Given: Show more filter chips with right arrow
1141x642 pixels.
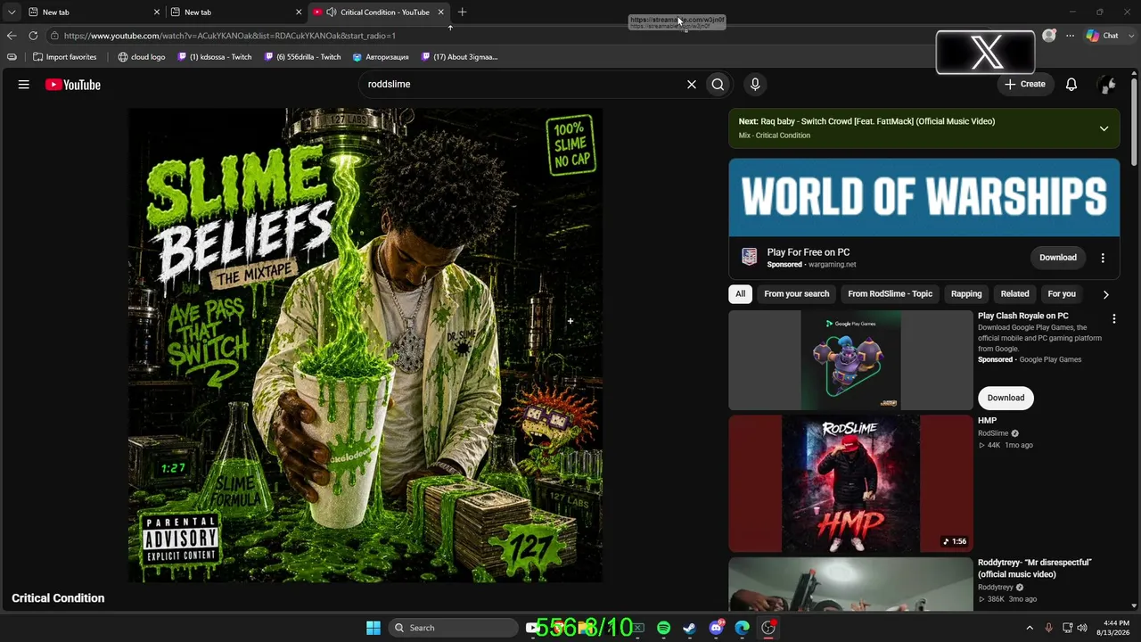Looking at the screenshot, I should [x=1106, y=294].
